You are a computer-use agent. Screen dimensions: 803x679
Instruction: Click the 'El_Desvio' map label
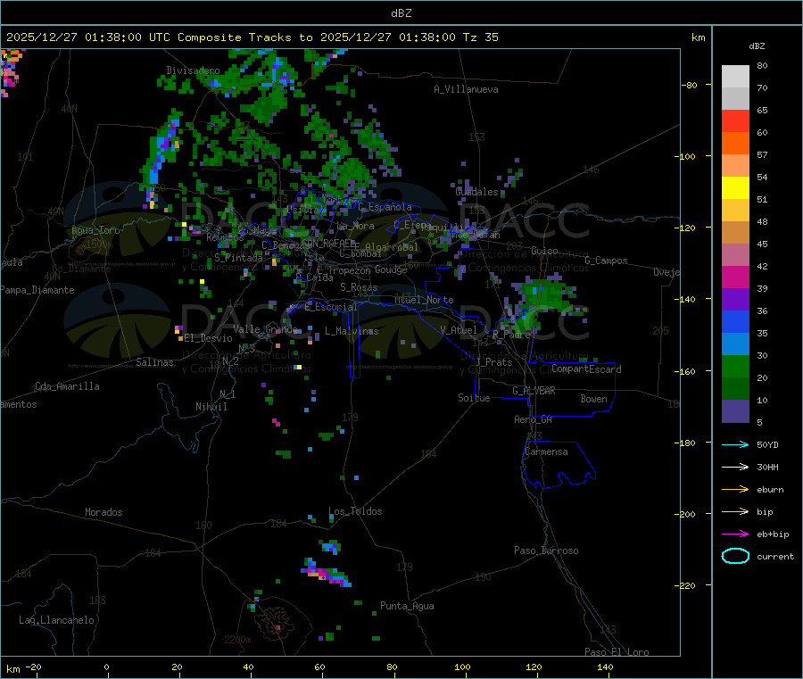click(x=209, y=338)
